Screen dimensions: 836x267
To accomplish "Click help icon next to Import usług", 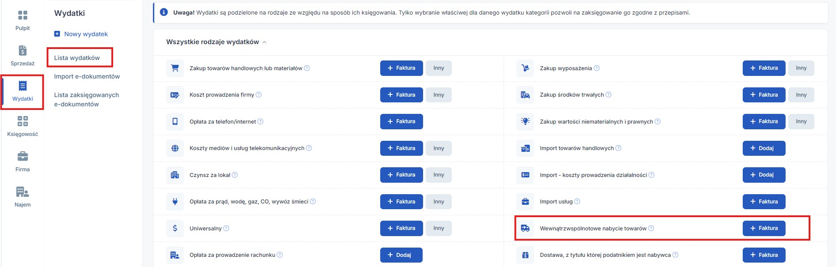I will point(577,202).
